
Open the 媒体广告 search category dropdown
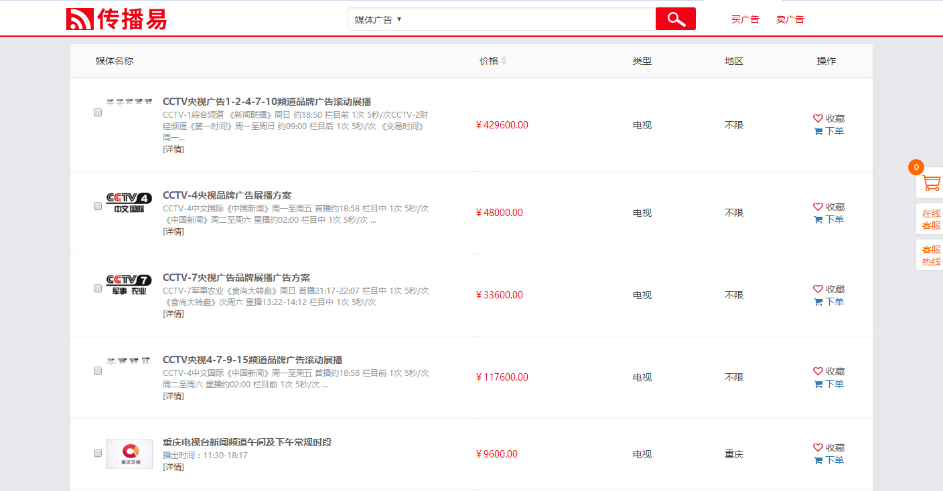tap(378, 19)
